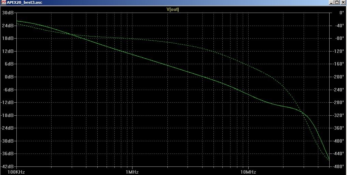Click the 24dB gain axis label
This screenshot has width=347, height=175.
click(8, 26)
